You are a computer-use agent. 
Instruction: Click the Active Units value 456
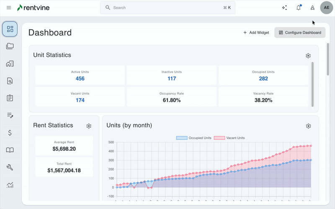[80, 79]
